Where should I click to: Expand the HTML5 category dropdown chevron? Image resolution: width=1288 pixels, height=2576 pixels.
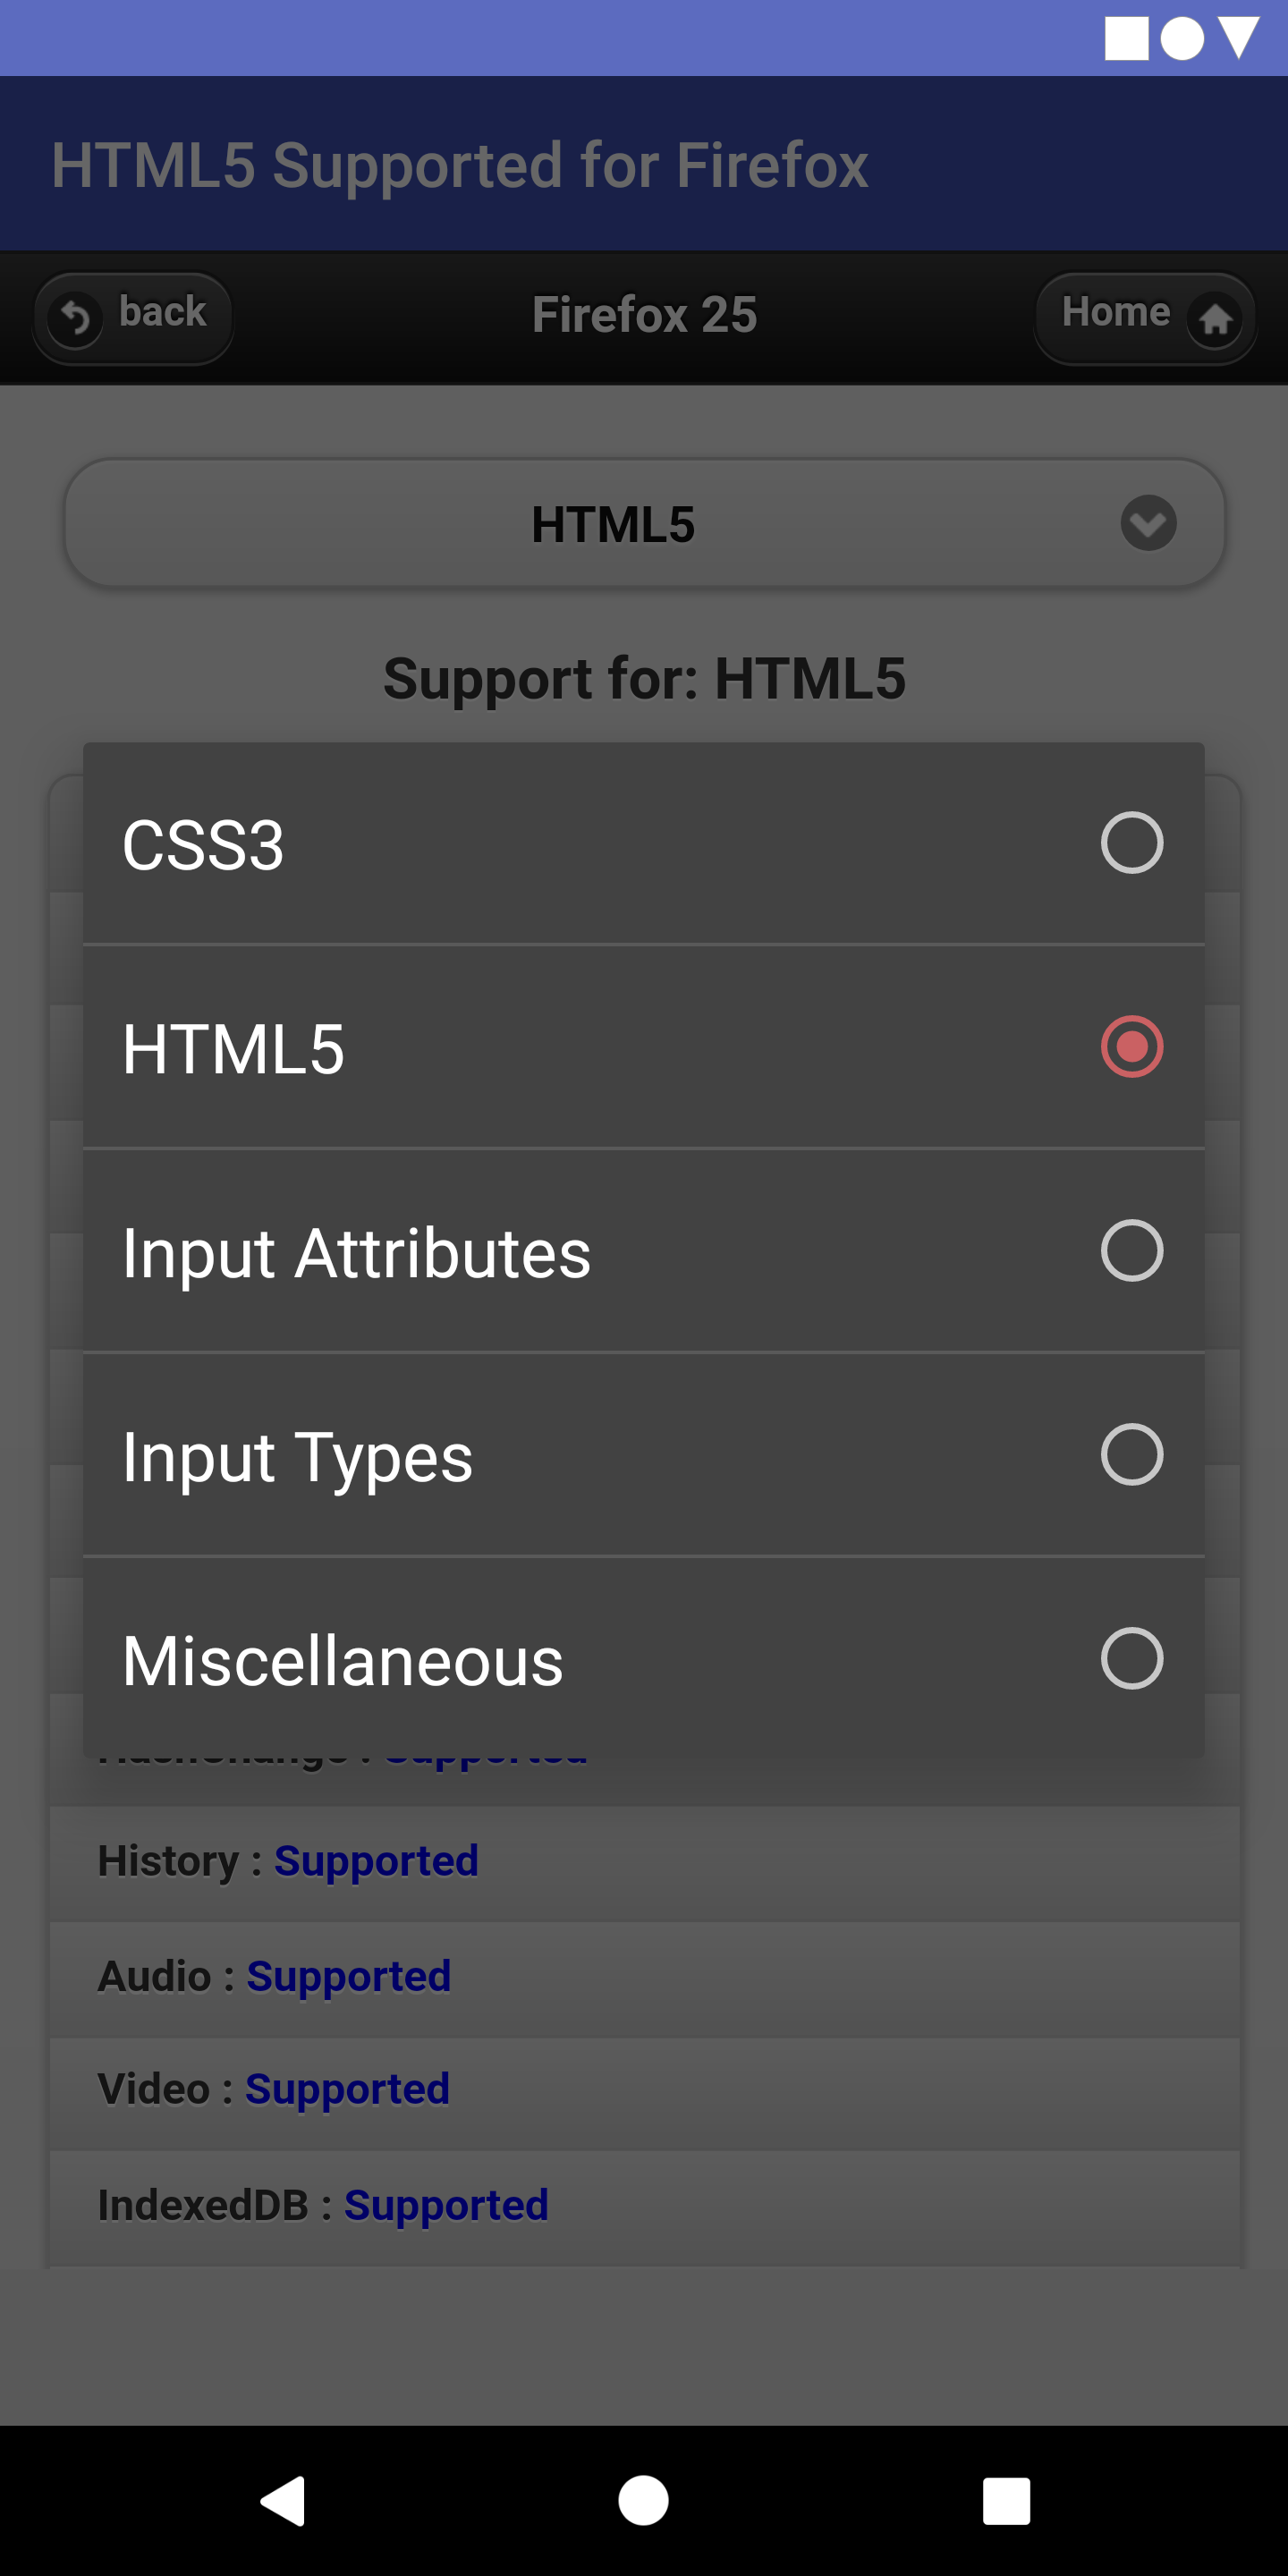(x=1148, y=523)
